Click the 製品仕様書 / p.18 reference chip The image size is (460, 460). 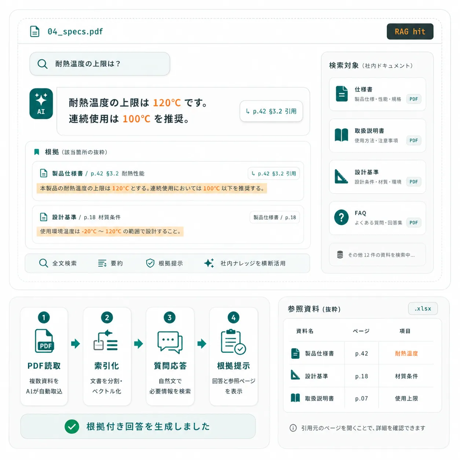click(x=275, y=217)
